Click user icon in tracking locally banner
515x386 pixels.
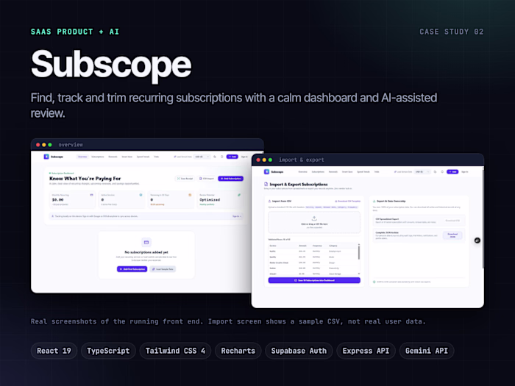[x=52, y=216]
